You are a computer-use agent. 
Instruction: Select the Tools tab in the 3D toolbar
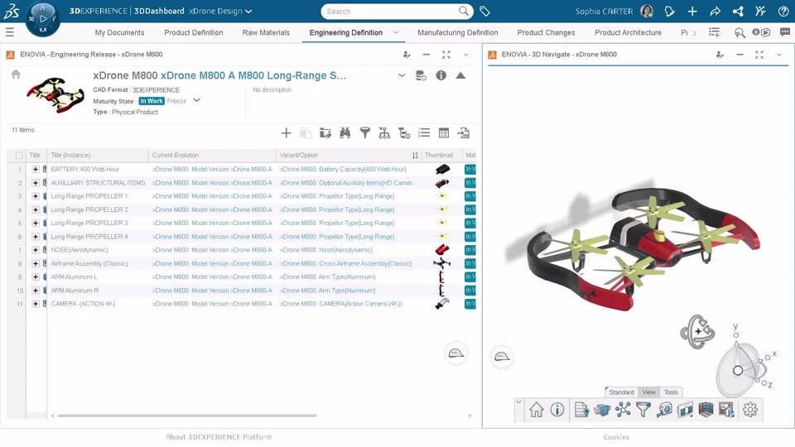(x=671, y=392)
